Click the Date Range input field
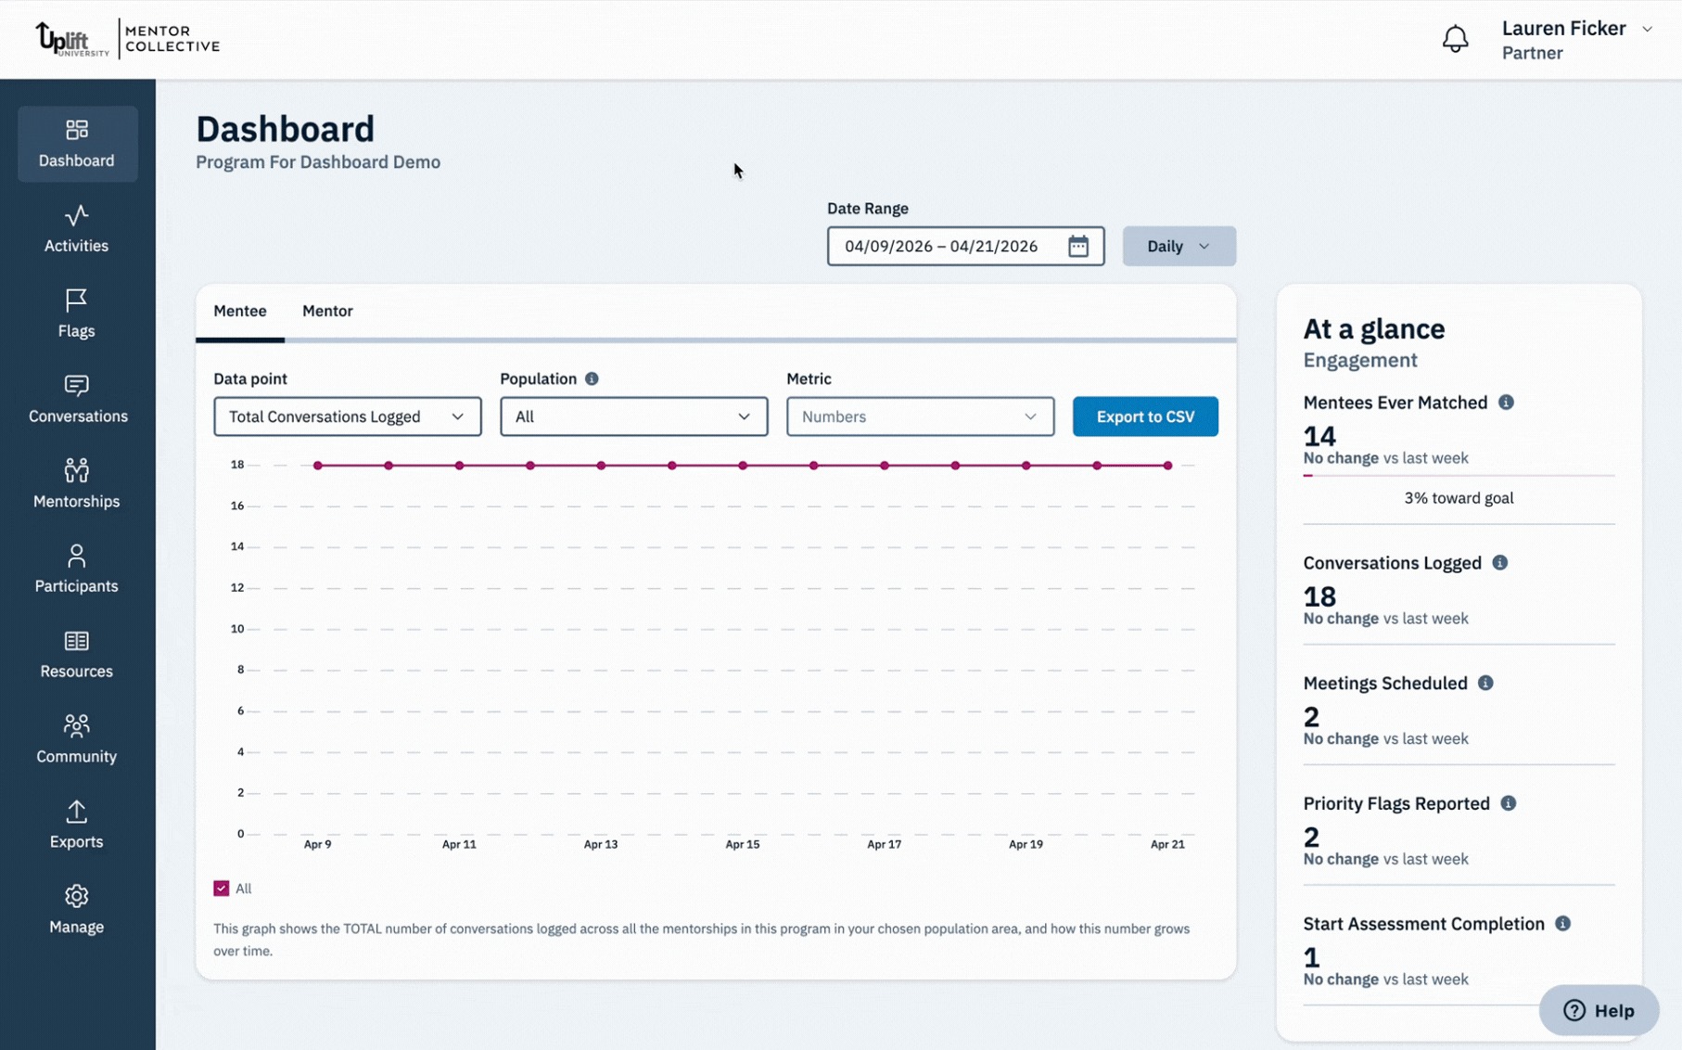 coord(941,246)
